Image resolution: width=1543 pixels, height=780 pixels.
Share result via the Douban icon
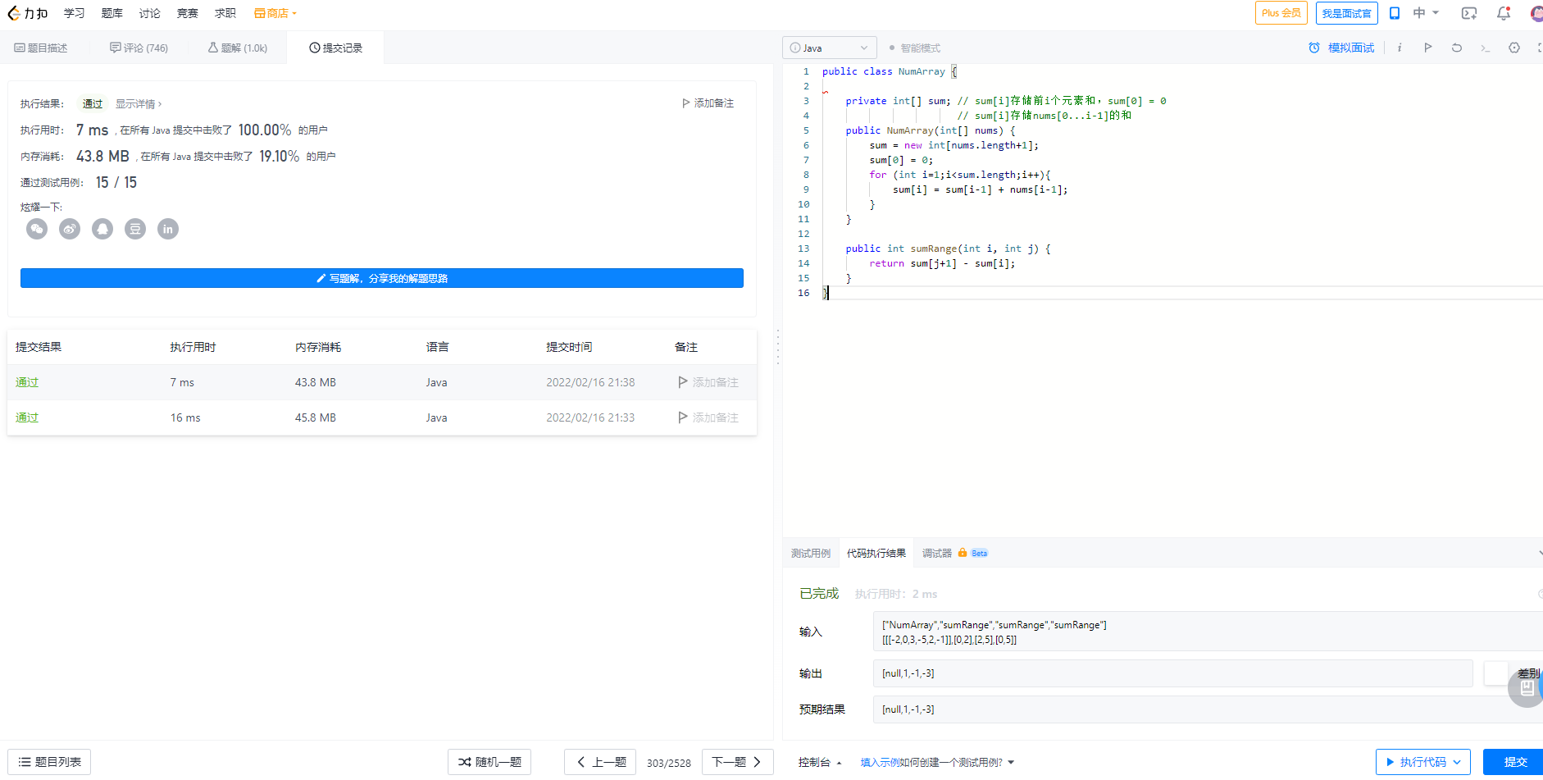(x=135, y=229)
